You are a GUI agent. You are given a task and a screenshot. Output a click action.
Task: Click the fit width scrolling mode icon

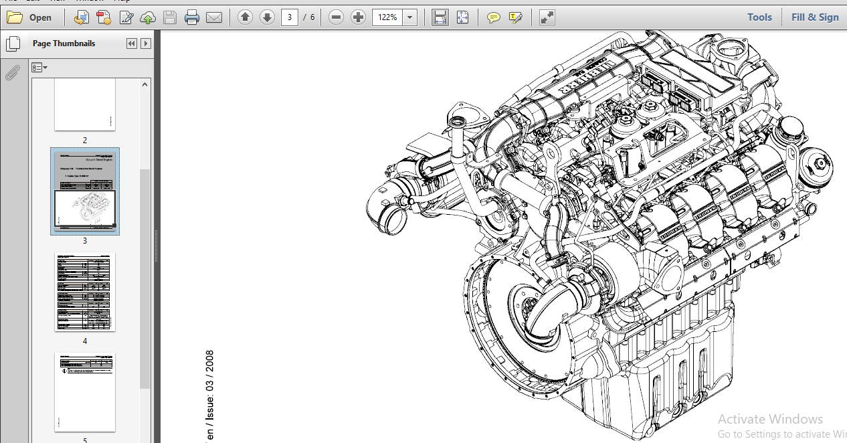[440, 17]
